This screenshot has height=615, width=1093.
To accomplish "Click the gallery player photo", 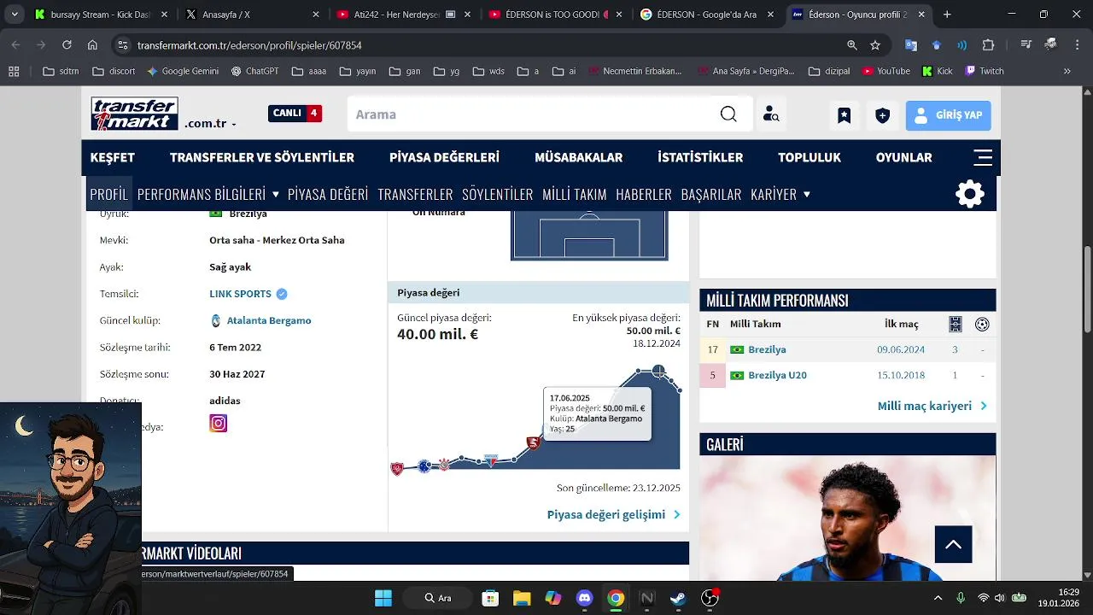I will (848, 518).
